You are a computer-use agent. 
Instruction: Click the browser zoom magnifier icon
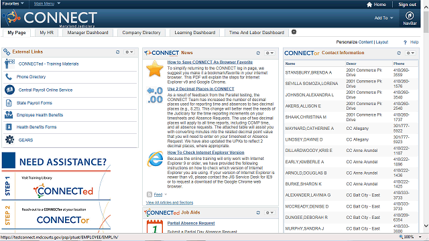401,236
